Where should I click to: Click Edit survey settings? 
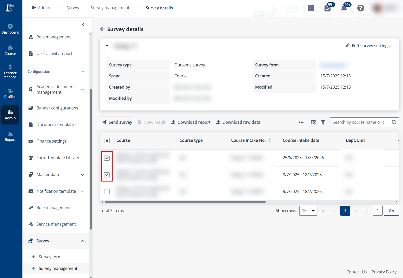(x=367, y=46)
